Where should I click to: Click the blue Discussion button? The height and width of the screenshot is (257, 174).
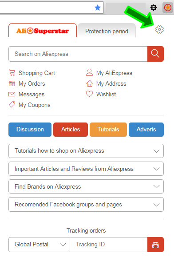tap(30, 130)
